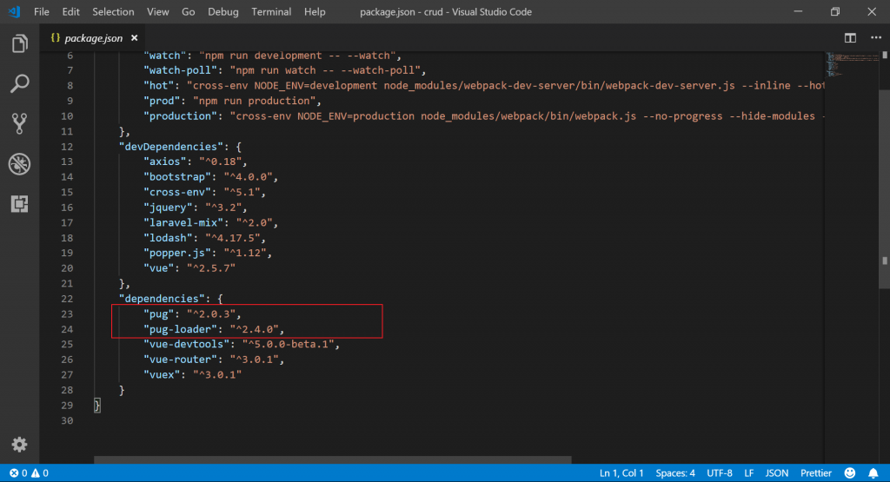Click line number 12 in gutter
The height and width of the screenshot is (482, 890).
coord(67,146)
